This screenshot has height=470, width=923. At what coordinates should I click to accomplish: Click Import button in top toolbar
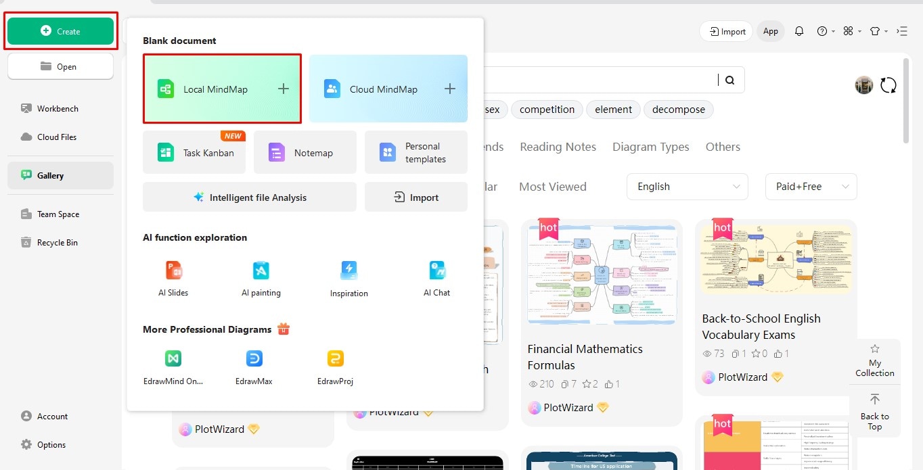[727, 31]
